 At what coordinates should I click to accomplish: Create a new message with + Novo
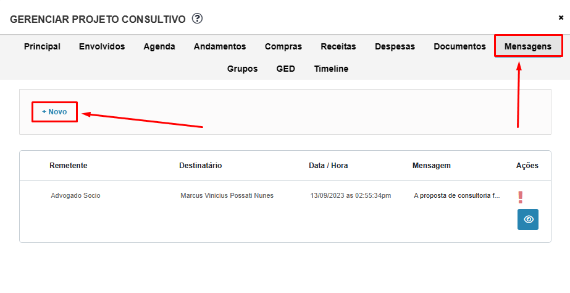(54, 112)
